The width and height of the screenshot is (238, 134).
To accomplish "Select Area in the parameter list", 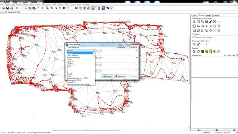I will 69,76.
